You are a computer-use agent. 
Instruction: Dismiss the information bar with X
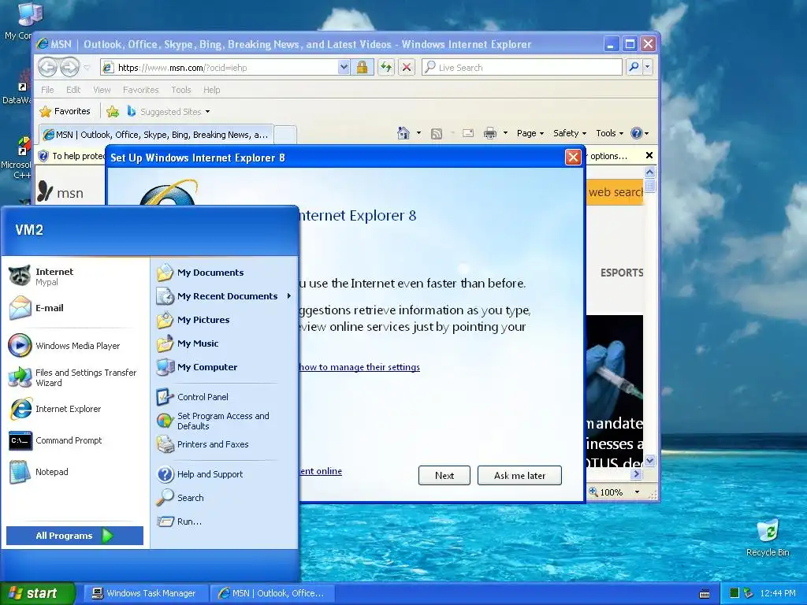tap(649, 155)
